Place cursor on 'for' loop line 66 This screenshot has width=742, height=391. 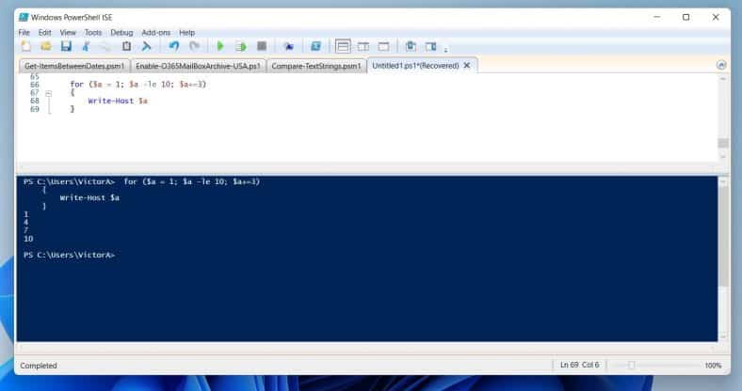pos(138,85)
